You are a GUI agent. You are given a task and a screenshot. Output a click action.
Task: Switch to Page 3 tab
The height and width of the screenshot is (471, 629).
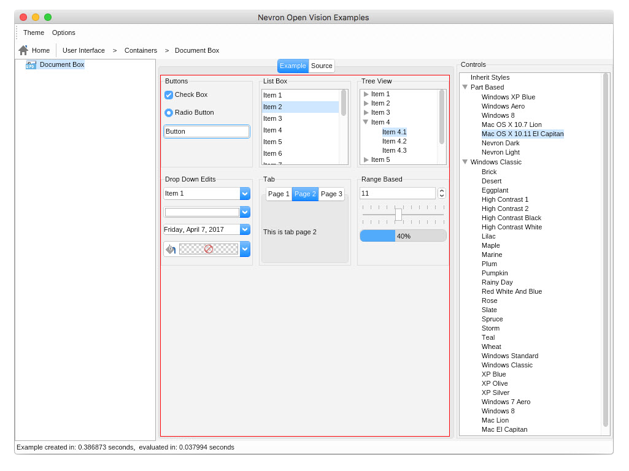pos(331,194)
